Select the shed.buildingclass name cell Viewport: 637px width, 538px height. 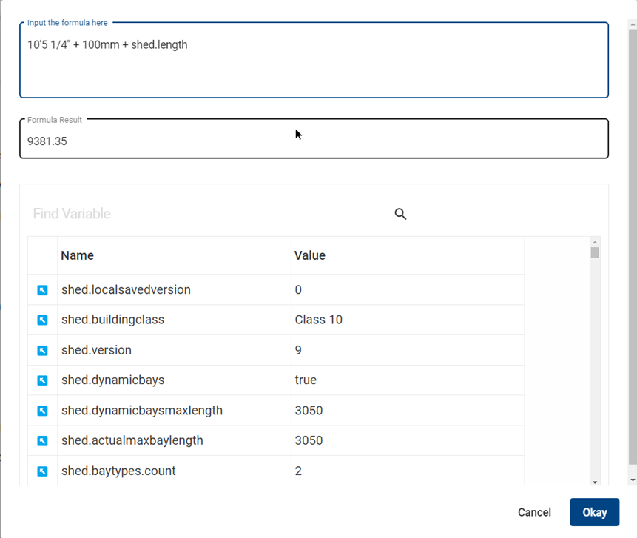pyautogui.click(x=175, y=320)
